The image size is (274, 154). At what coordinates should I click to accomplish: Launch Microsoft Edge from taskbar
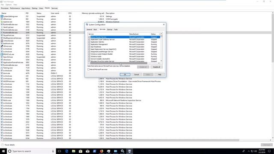coord(67,151)
